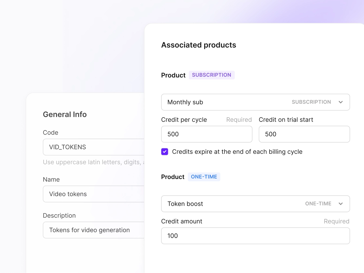
Task: Focus the Code field containing VID_TOKENS
Action: (x=94, y=147)
